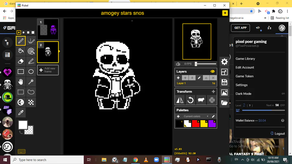Click the Clone sheep transform icon
Image resolution: width=292 pixels, height=164 pixels.
pos(201,100)
